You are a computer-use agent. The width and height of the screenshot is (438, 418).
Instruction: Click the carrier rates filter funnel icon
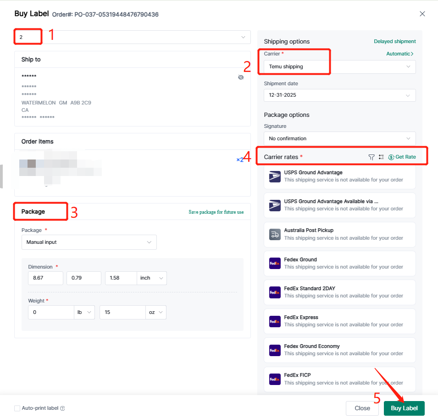[371, 157]
